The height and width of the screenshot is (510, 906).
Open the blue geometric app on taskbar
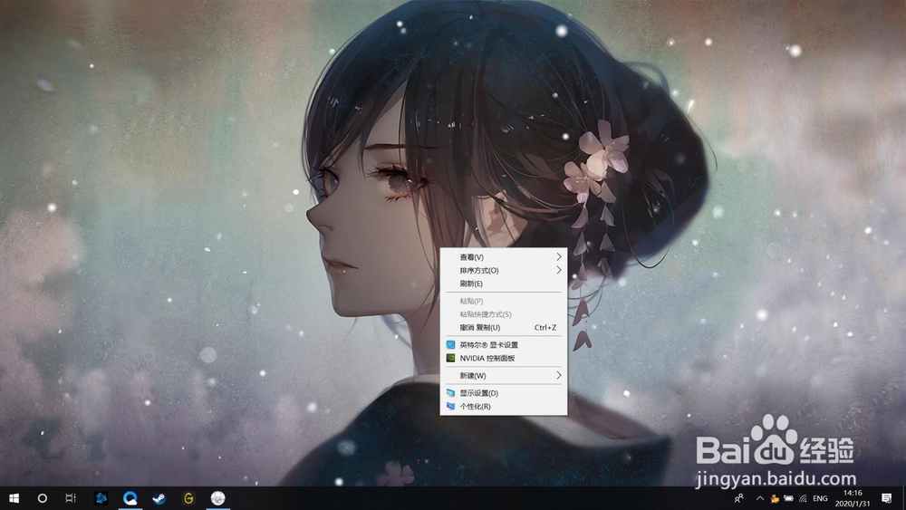coord(101,498)
